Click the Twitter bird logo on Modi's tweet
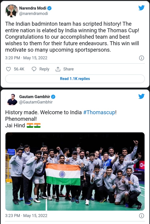150x224 pixels. [x=141, y=8]
